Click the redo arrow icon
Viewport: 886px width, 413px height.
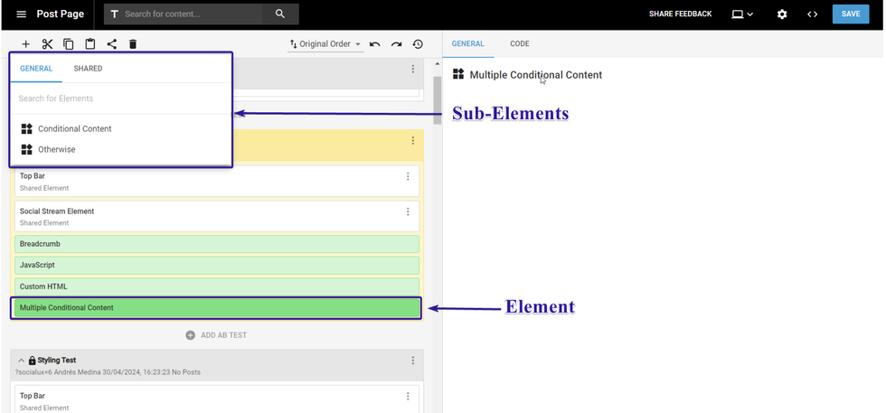click(x=396, y=44)
